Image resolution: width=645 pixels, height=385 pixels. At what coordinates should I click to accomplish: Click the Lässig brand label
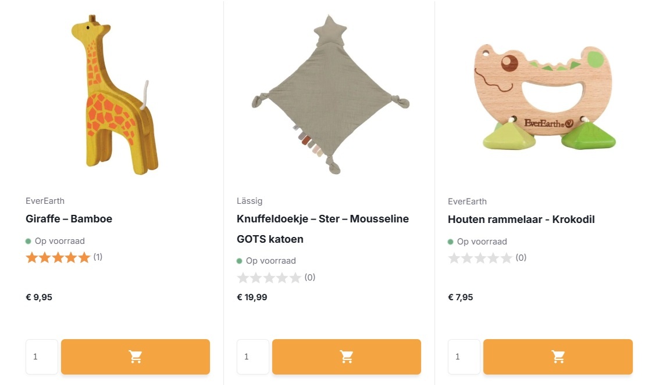tap(250, 201)
